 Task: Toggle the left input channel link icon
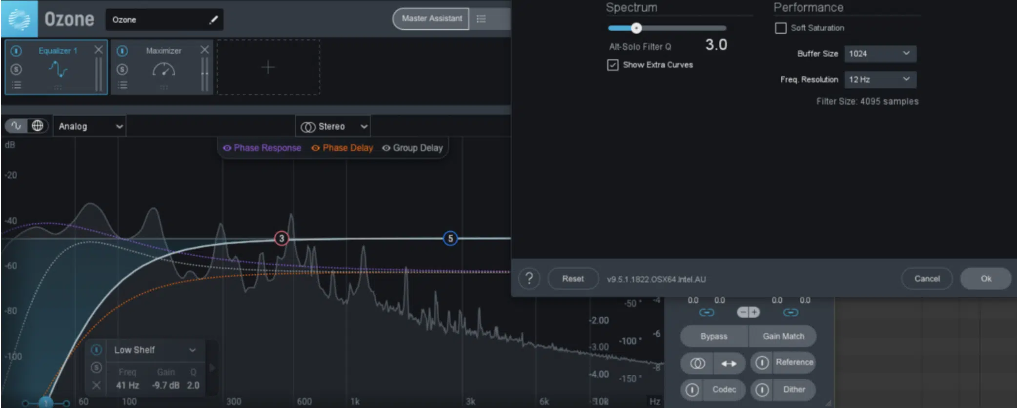point(707,312)
